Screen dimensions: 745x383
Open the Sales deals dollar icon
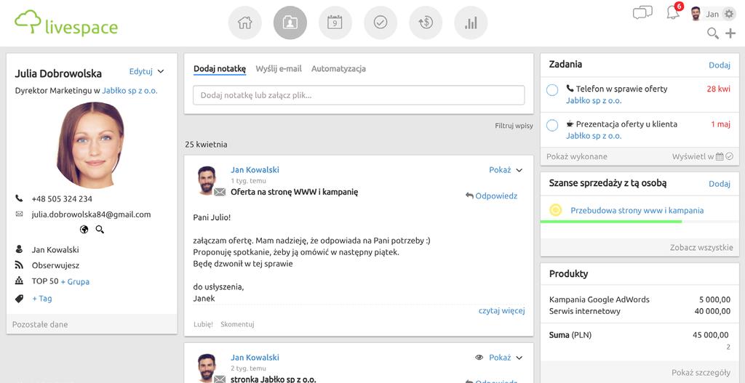coord(425,23)
